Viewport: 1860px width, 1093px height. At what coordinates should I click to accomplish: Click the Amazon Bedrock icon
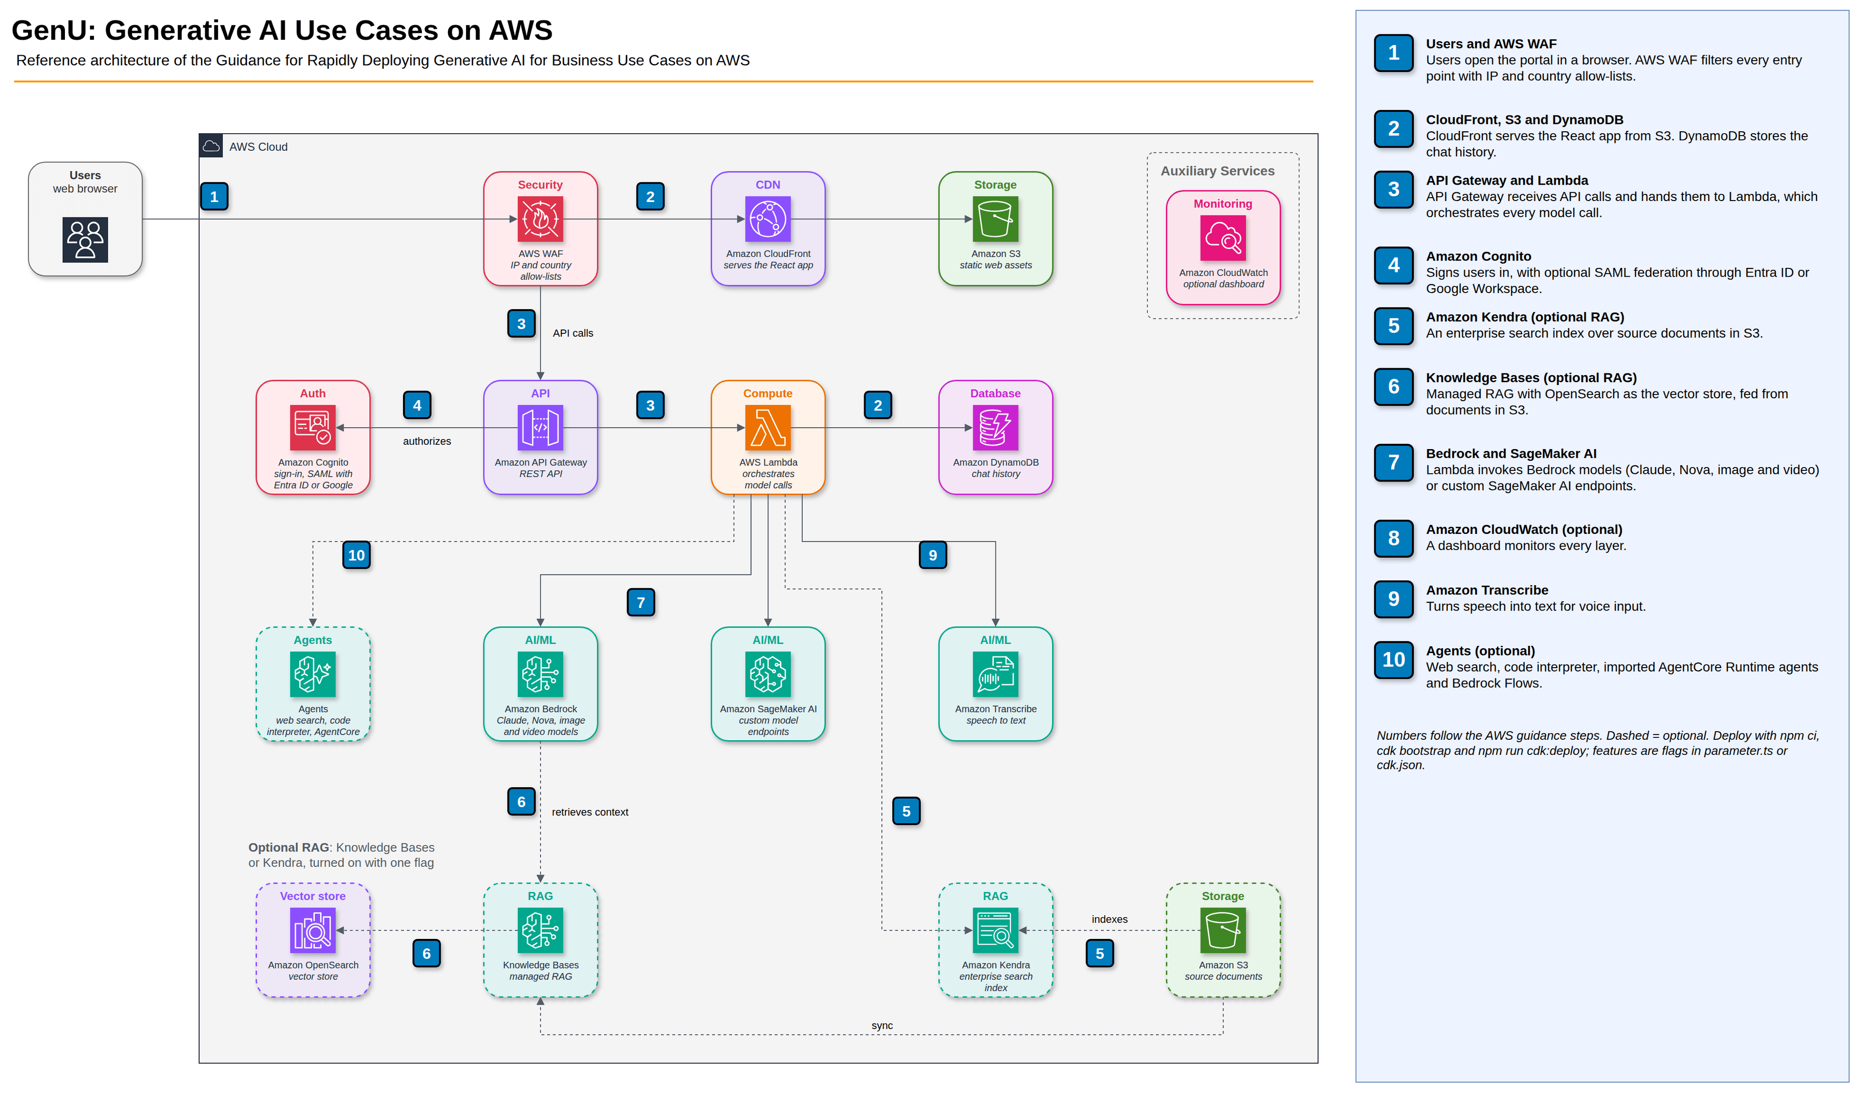540,674
